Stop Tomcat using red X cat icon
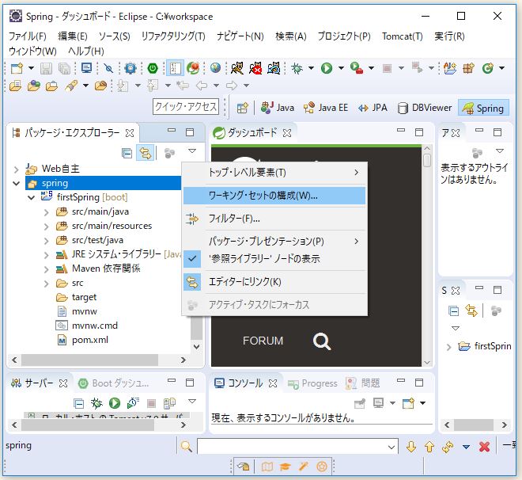Image resolution: width=522 pixels, height=480 pixels. 255,68
